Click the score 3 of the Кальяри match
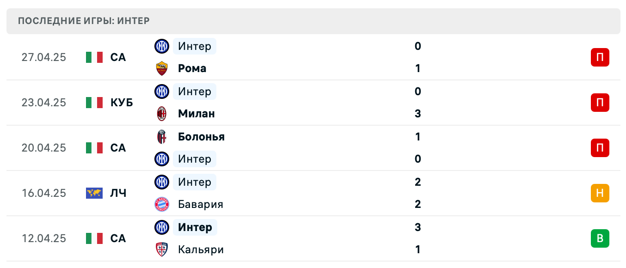Screen dimensions: 626x268 pyautogui.click(x=417, y=227)
